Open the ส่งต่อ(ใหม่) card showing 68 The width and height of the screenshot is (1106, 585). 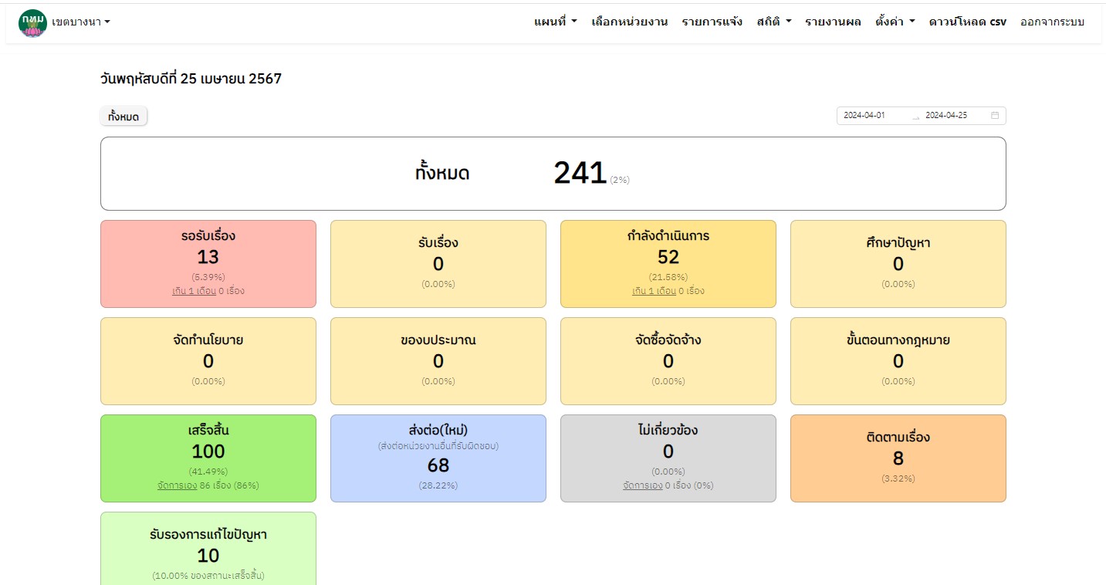tap(438, 458)
